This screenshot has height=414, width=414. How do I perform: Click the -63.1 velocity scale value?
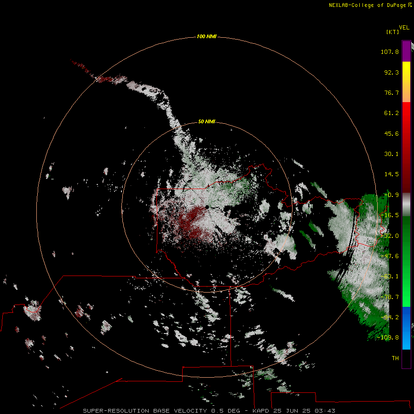point(390,276)
